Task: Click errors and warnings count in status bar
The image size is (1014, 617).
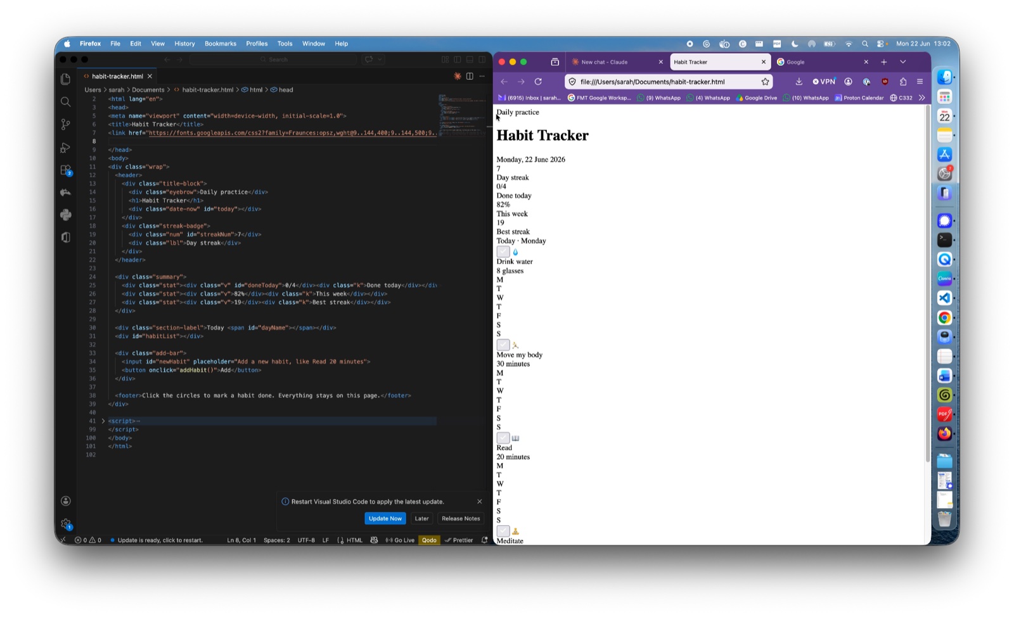Action: [88, 540]
